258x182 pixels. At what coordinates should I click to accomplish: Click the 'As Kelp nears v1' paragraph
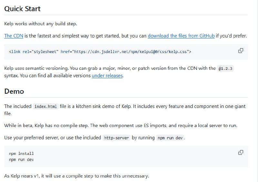[76, 176]
